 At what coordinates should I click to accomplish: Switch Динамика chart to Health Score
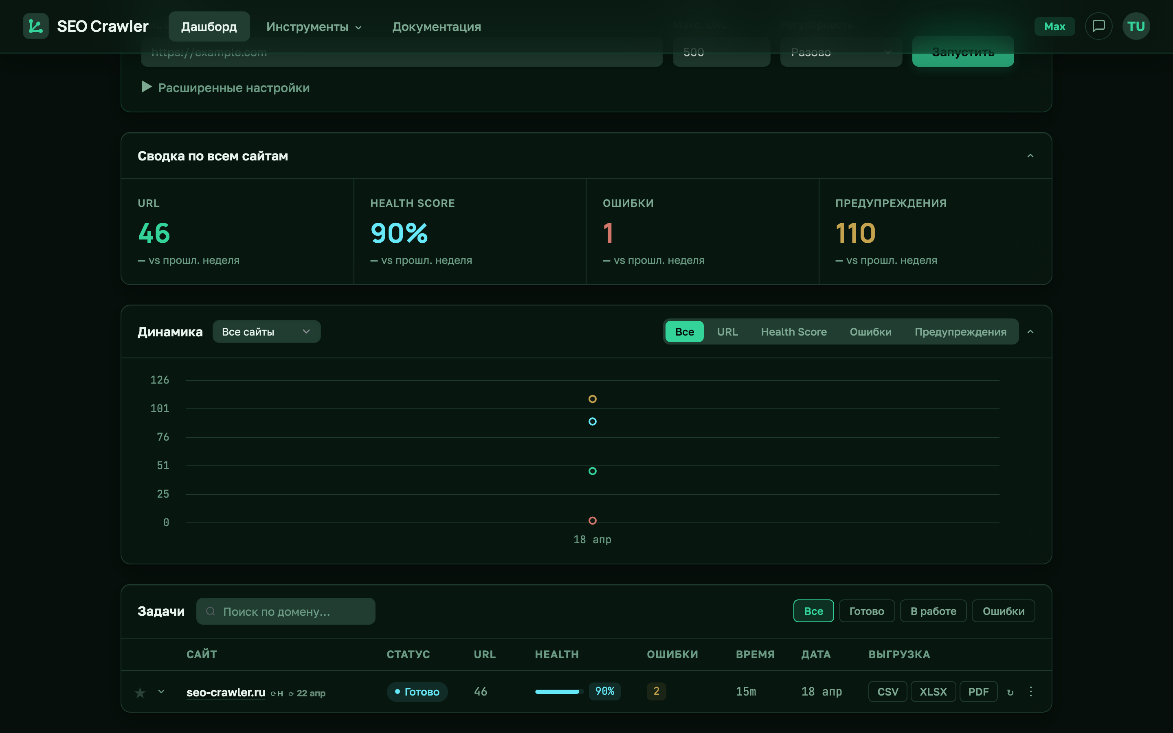click(793, 331)
